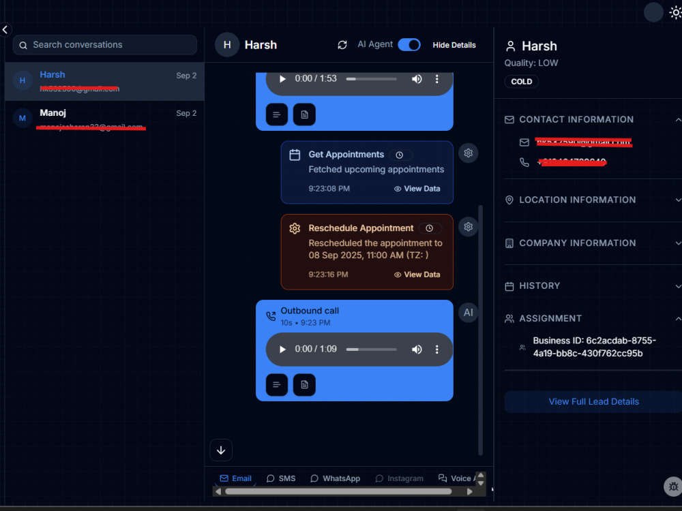
Task: Toggle light/dark theme with the sun icon
Action: coord(675,12)
